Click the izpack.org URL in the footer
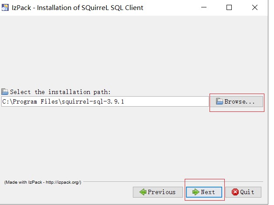The width and height of the screenshot is (274, 205). [64, 182]
